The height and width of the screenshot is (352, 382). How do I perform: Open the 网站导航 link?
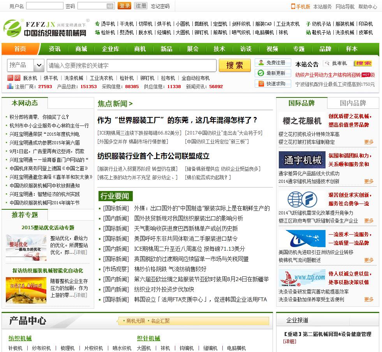click(x=345, y=7)
